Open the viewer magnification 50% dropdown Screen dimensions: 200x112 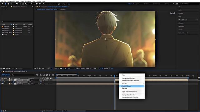point(44,68)
